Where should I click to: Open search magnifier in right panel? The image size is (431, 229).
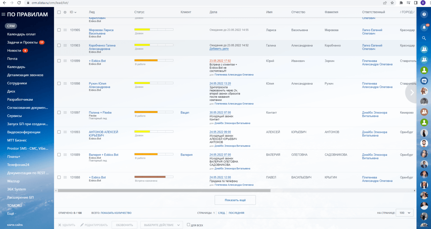tap(424, 38)
